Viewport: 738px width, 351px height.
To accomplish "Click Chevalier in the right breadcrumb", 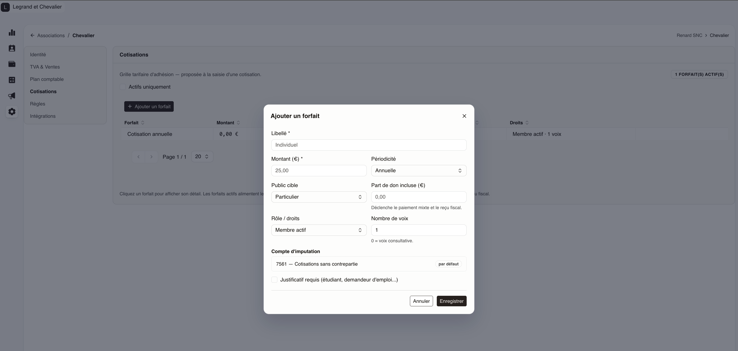I will coord(719,36).
